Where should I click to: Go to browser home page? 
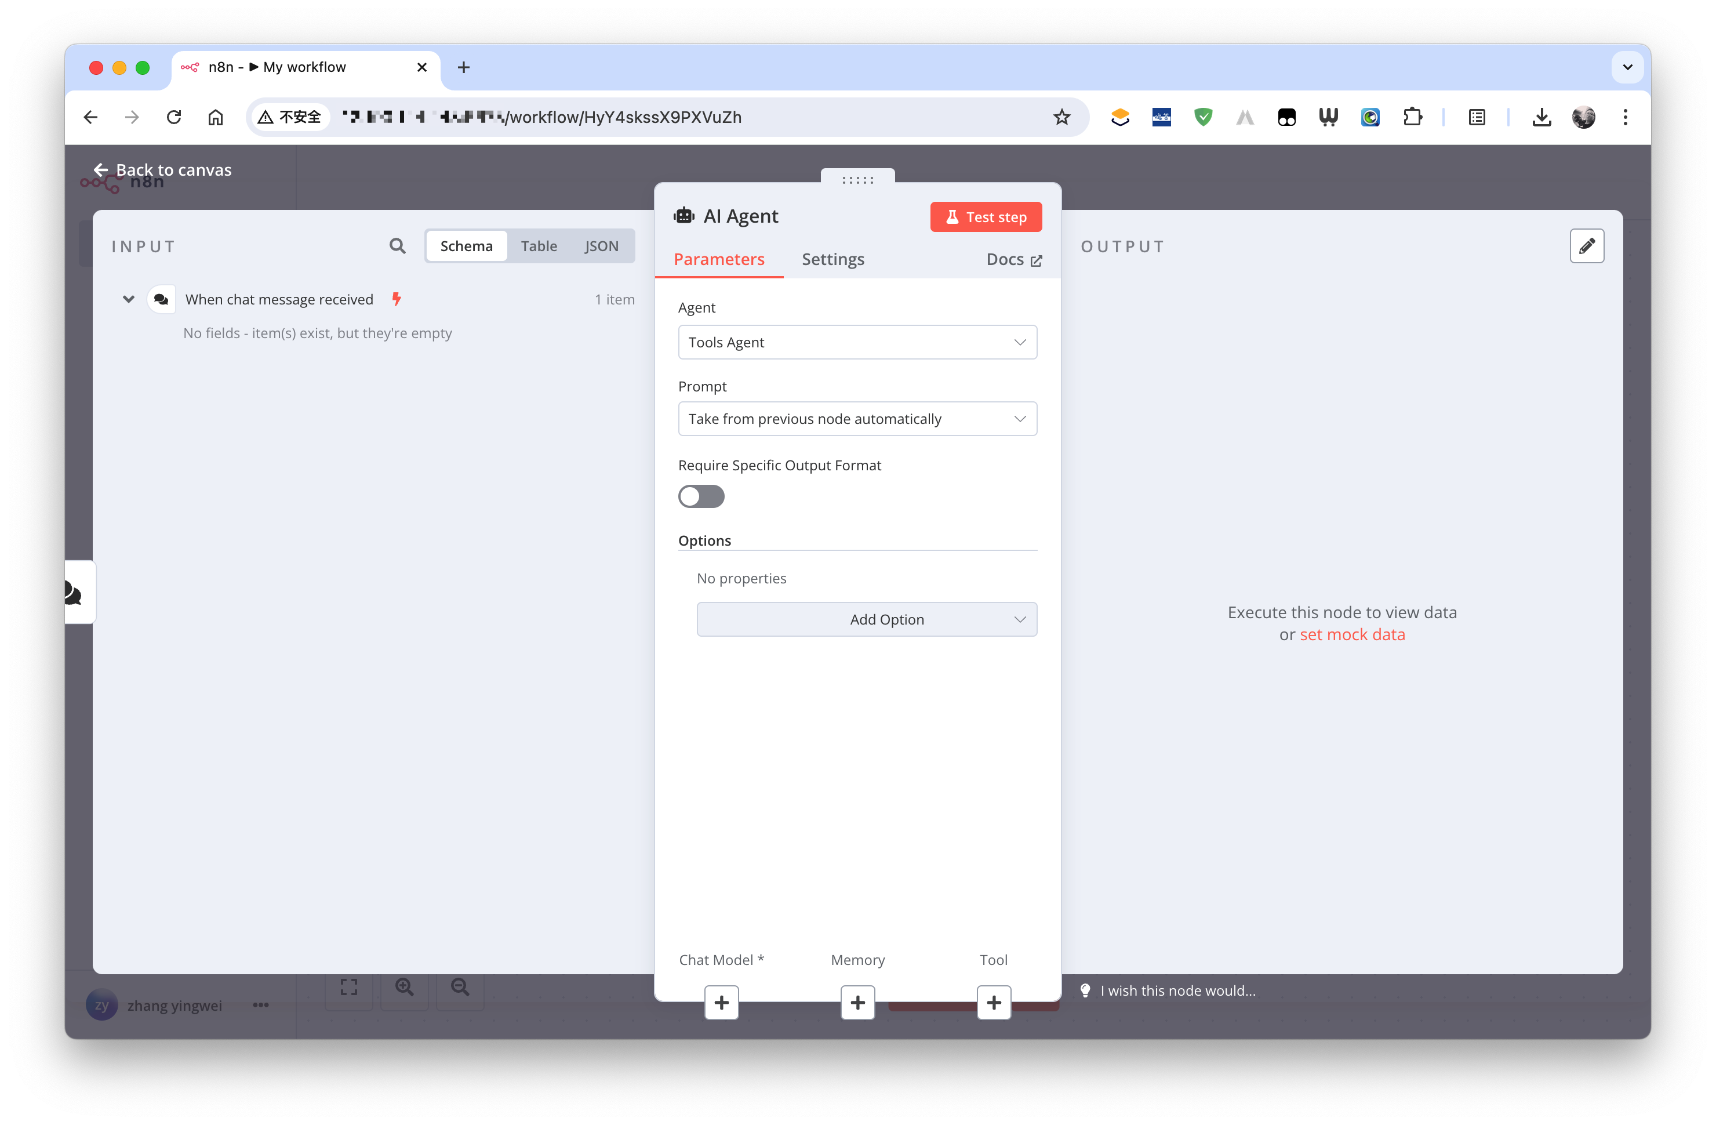point(216,117)
